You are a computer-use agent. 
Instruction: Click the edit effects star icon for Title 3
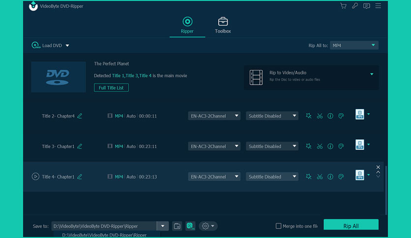(309, 146)
